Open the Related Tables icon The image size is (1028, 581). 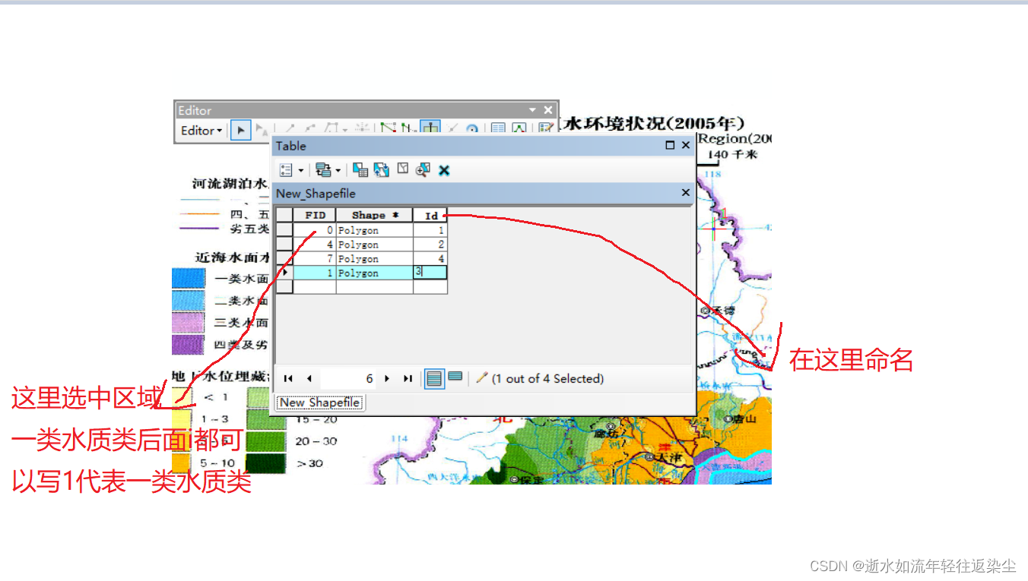(x=323, y=170)
